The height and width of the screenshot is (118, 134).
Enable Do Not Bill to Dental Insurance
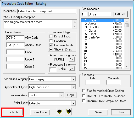point(84,96)
